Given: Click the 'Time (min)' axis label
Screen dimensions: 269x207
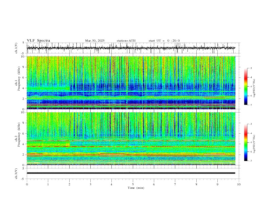Looking at the screenshot, I should click(136, 188).
